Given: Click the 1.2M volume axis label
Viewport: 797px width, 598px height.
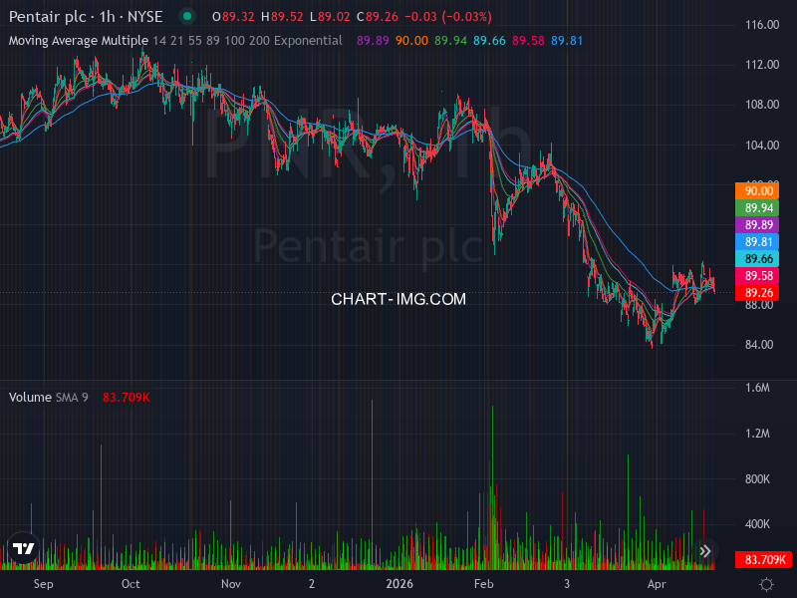Looking at the screenshot, I should coord(757,434).
